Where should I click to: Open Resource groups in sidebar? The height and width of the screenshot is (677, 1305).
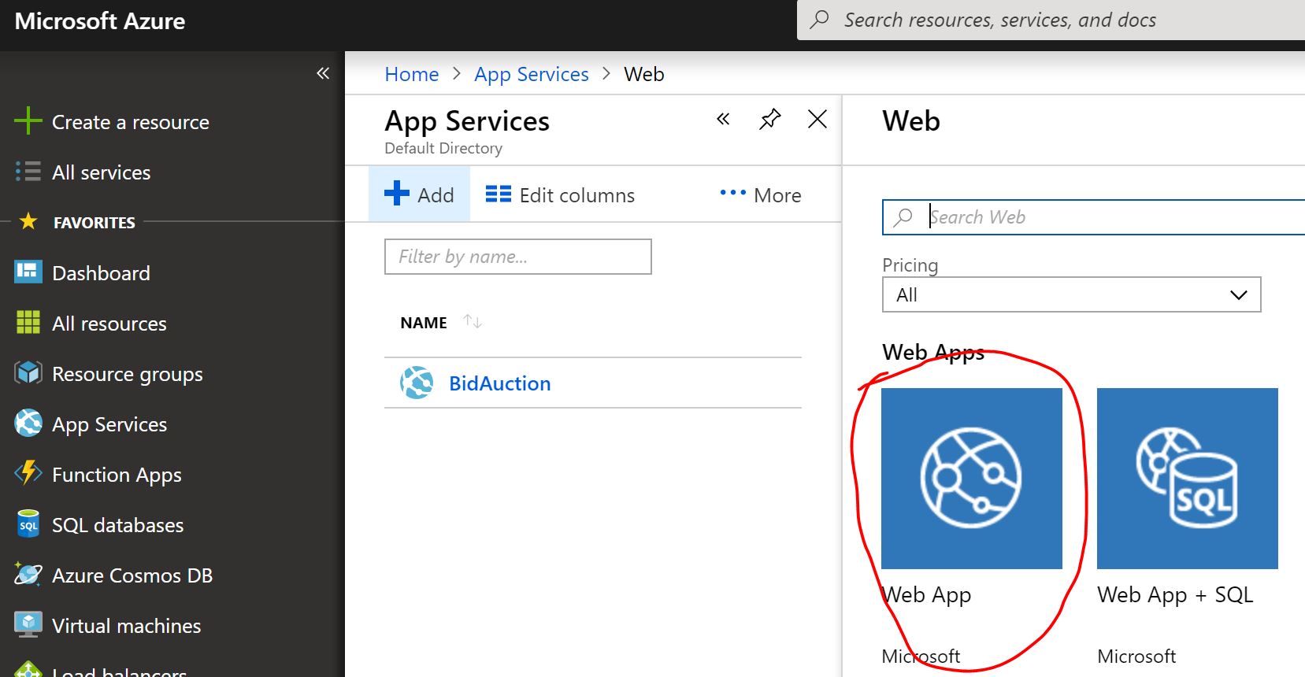(x=128, y=374)
